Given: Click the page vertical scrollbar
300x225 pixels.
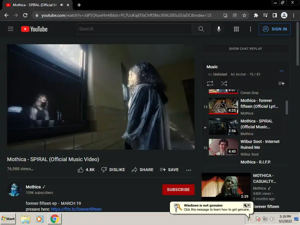Looking at the screenshot, I should coord(298,44).
